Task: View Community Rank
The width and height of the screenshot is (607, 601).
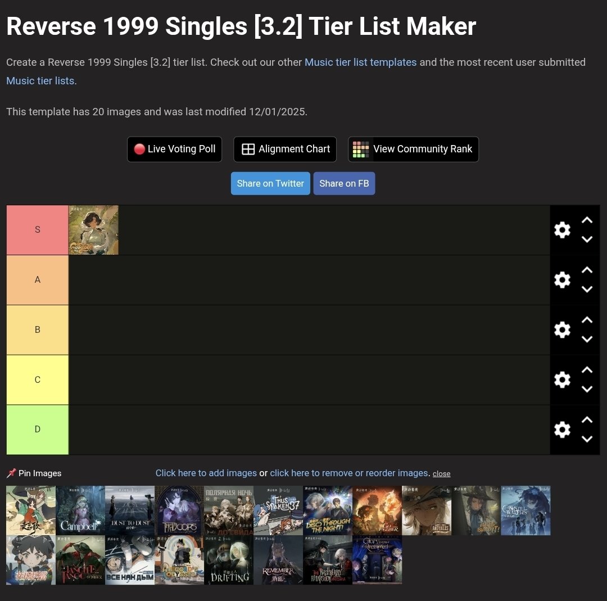Action: click(413, 149)
